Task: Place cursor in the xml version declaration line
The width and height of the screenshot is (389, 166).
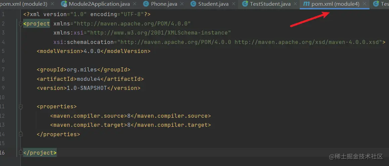Action: [87, 14]
